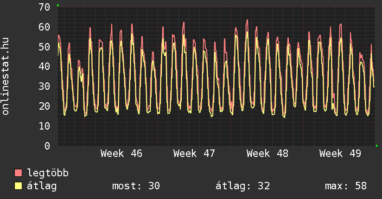Click the 40 value on y-axis
The width and height of the screenshot is (382, 199).
44,67
